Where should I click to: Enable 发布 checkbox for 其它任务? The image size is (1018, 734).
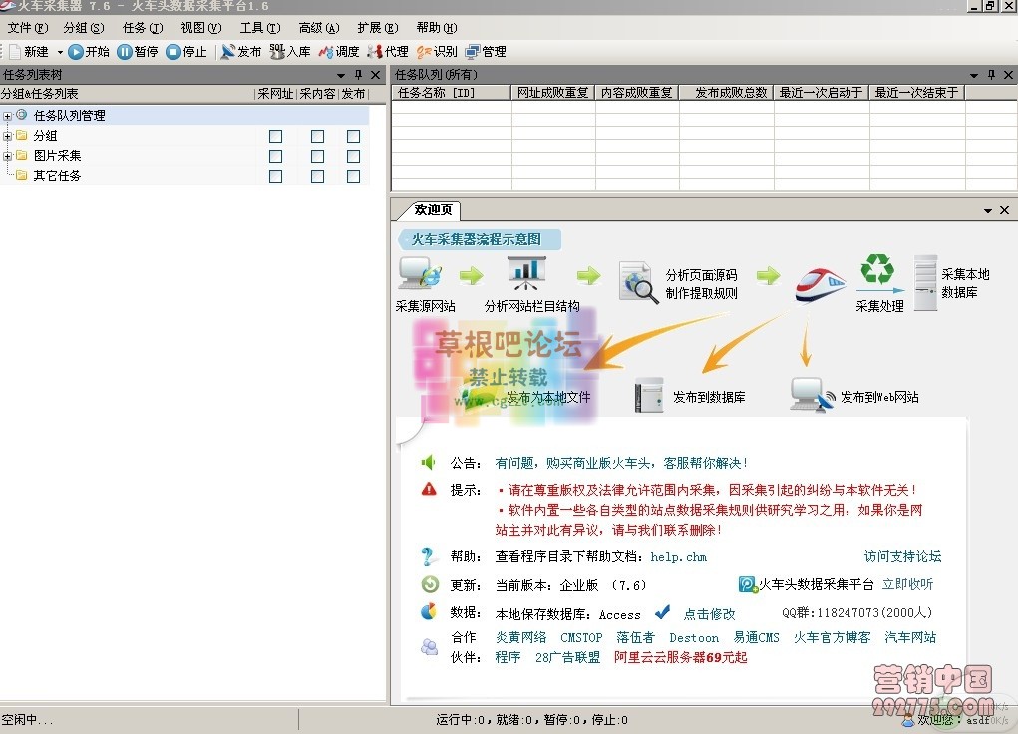click(352, 175)
